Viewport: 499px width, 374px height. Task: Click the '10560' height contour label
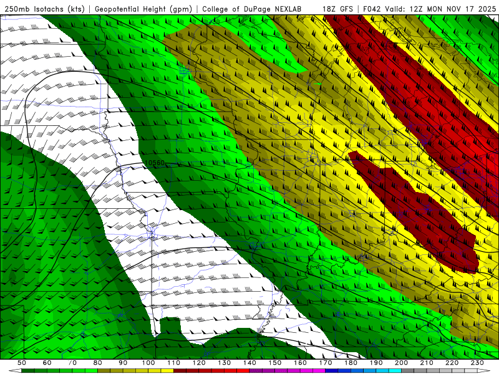coord(154,163)
